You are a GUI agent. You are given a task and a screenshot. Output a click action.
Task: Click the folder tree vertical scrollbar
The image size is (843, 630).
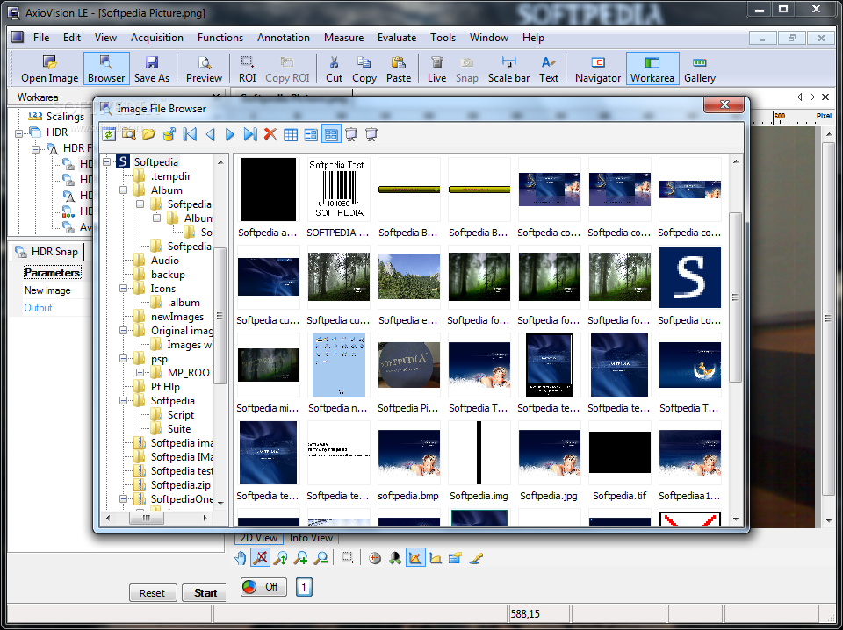[220, 316]
